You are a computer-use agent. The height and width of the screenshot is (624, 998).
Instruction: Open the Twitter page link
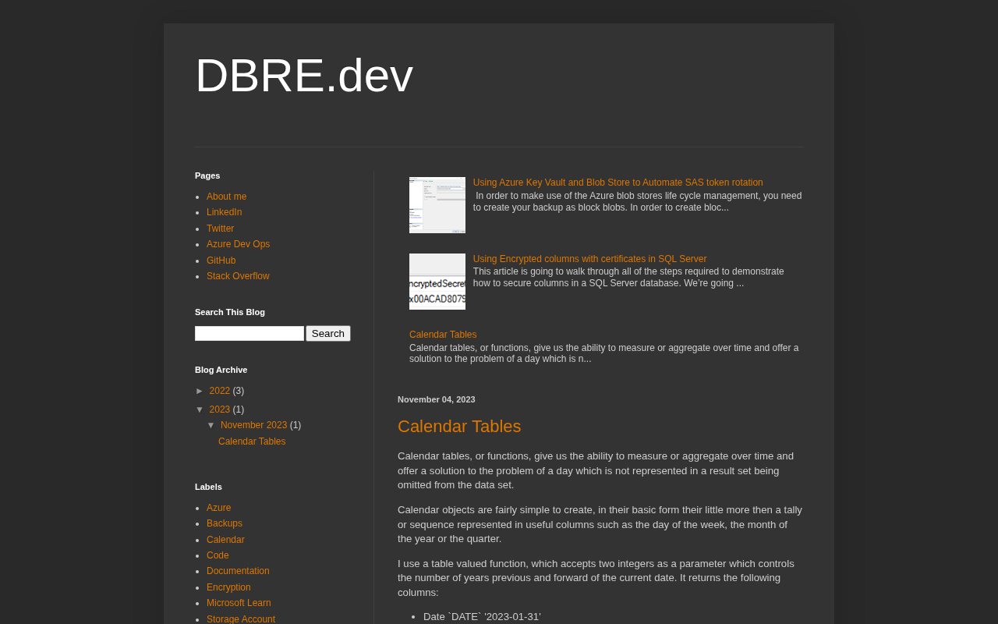point(220,229)
